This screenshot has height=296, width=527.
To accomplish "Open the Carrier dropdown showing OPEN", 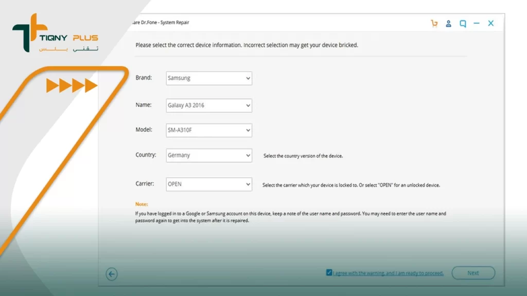I will tap(209, 184).
